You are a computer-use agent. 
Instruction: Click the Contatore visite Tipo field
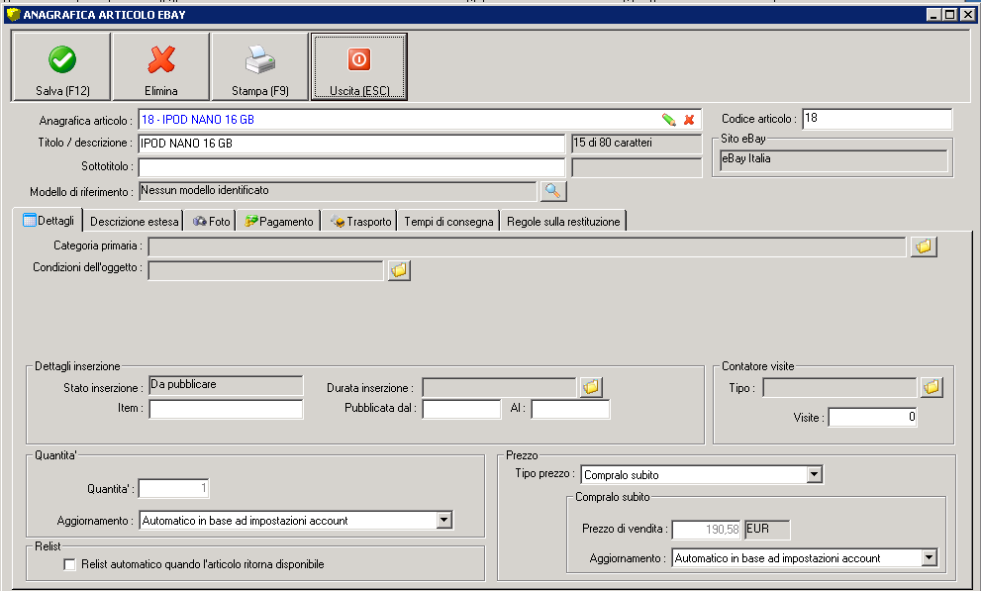[x=839, y=387]
